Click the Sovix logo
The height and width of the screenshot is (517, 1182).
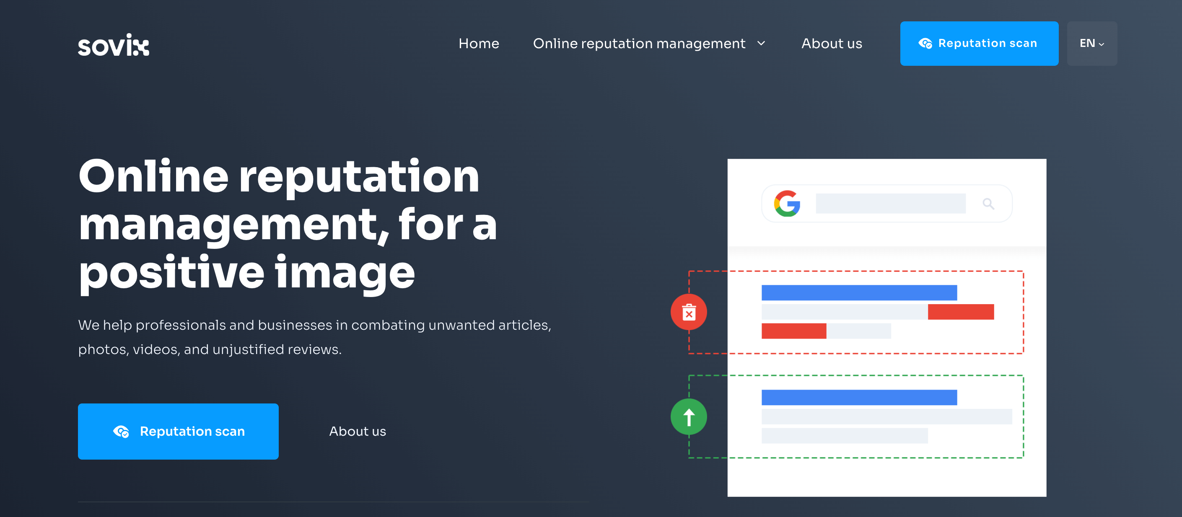click(113, 44)
